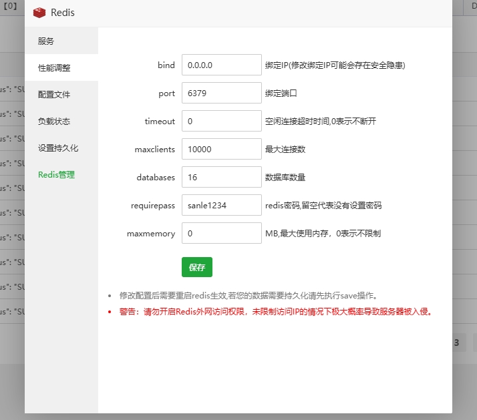Open the 设置持久化 tab

[61, 148]
